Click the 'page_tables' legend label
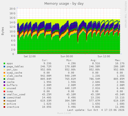 coord(15,67)
